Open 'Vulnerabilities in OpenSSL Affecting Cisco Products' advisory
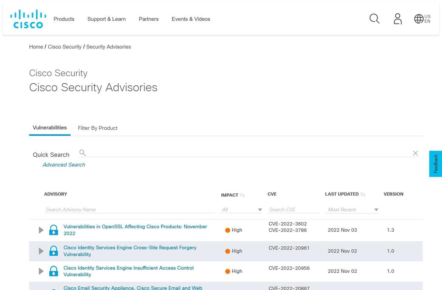 click(x=135, y=230)
